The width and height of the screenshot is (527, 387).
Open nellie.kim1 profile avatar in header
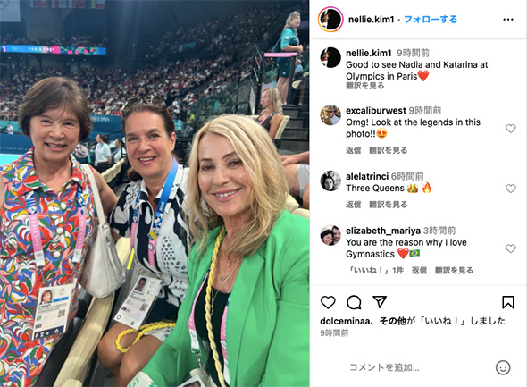point(330,20)
